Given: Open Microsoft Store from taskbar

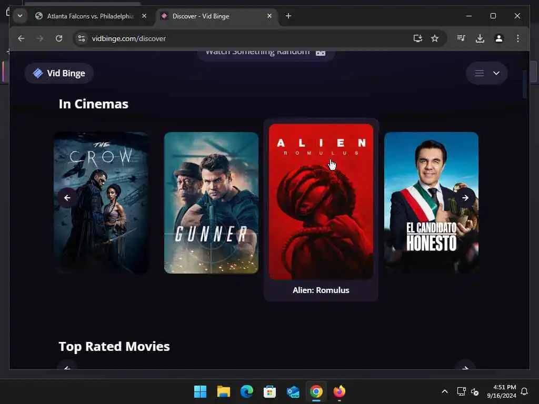Looking at the screenshot, I should coord(269,391).
